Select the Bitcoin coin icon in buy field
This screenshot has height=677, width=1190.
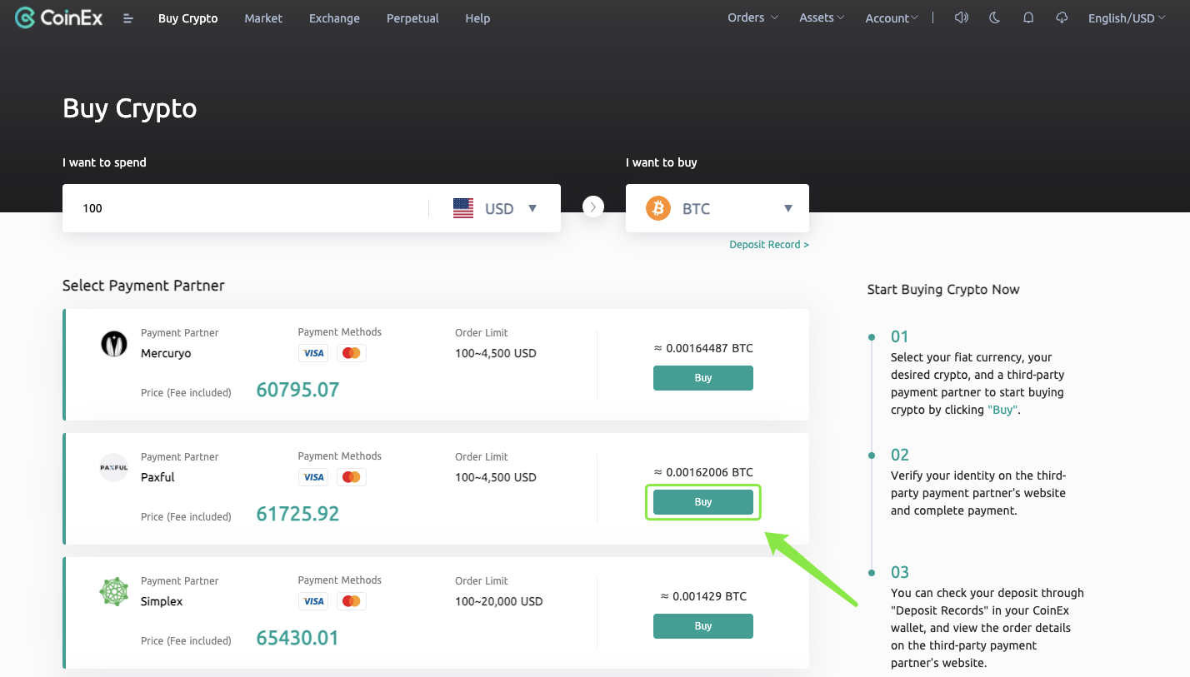pos(657,208)
